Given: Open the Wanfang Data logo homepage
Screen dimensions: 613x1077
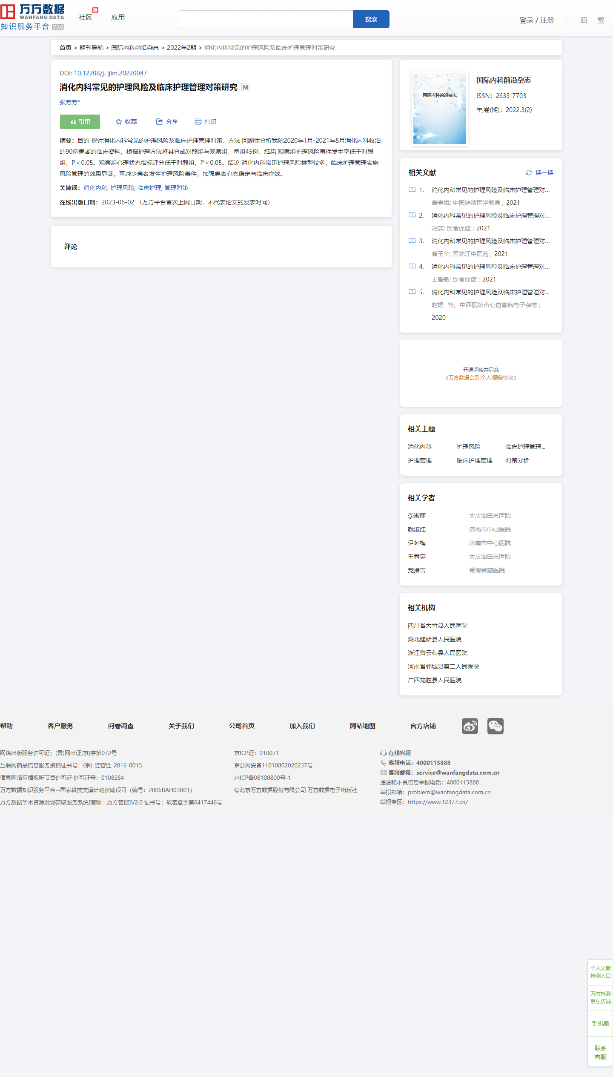Looking at the screenshot, I should (32, 17).
